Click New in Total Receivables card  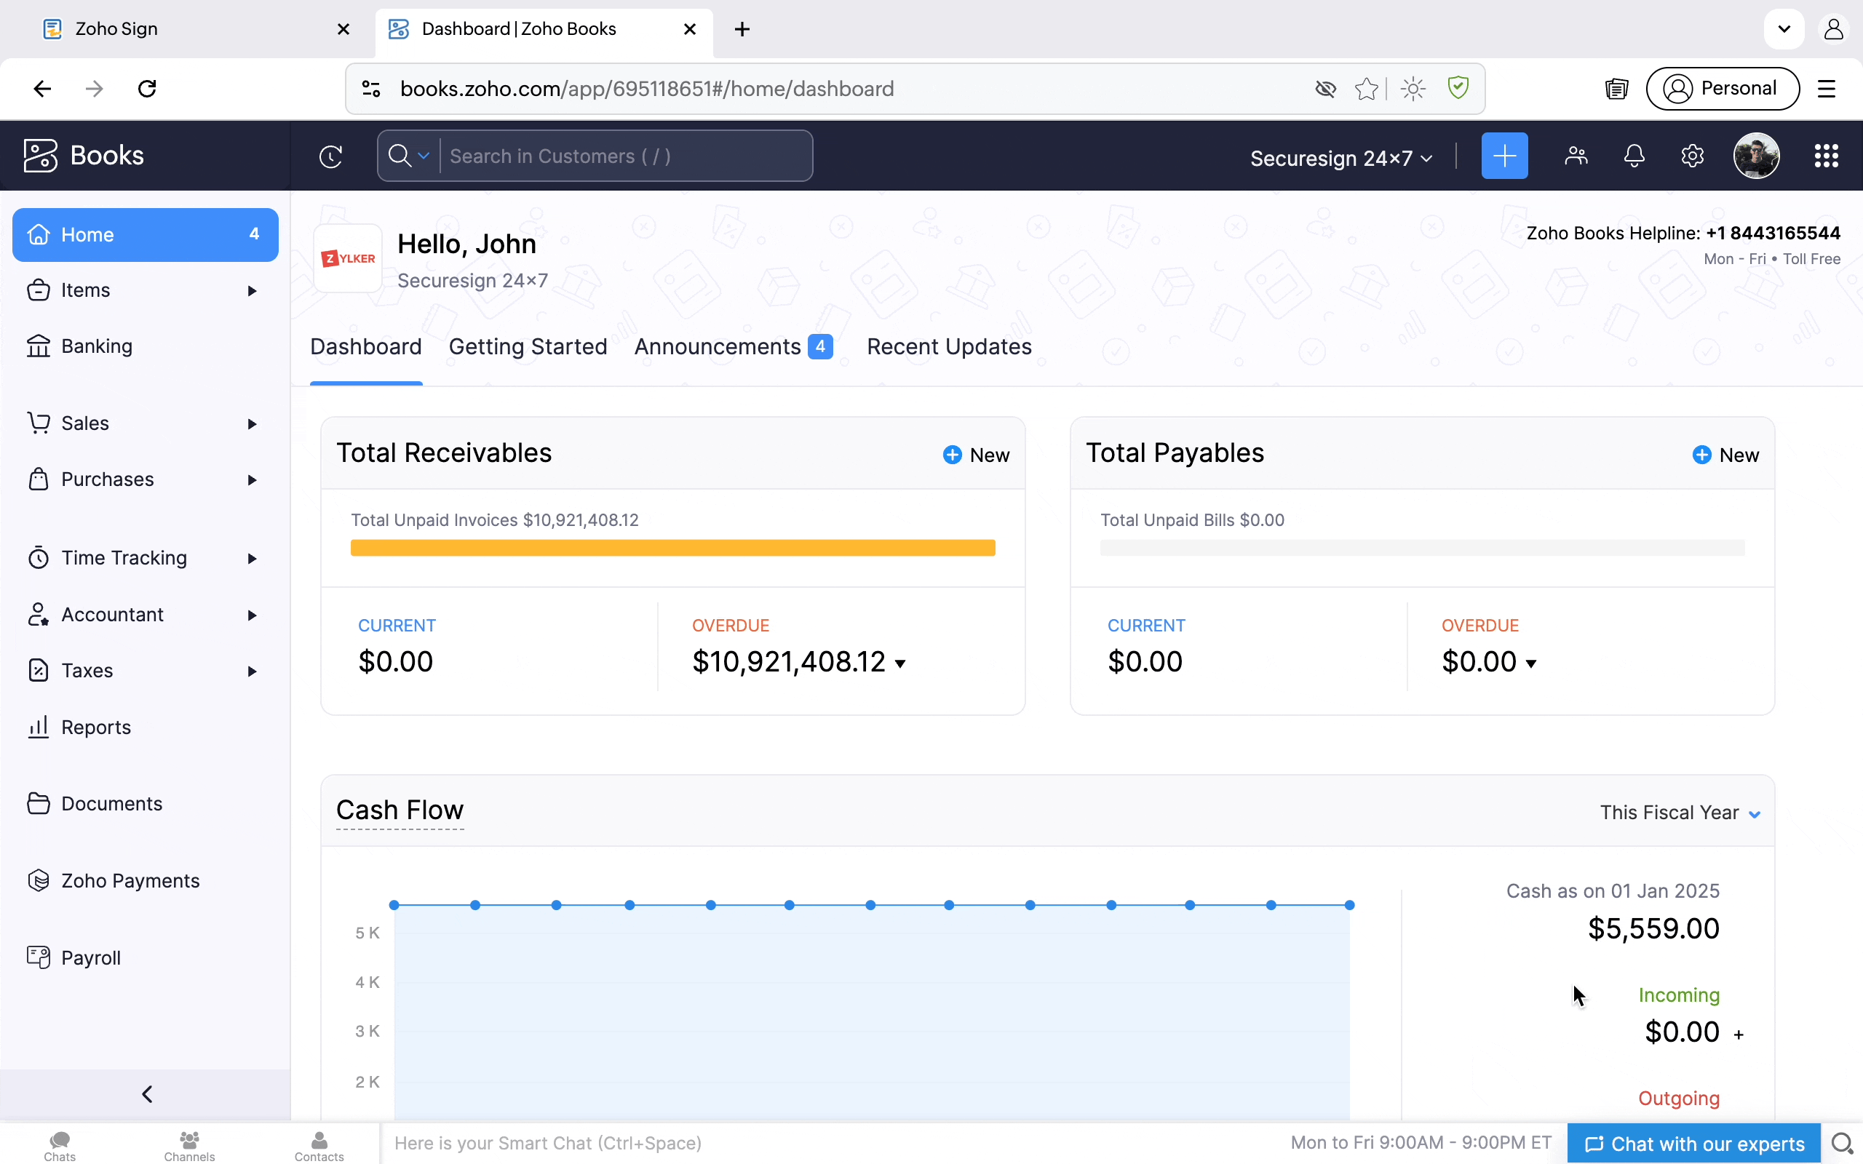[x=976, y=455]
